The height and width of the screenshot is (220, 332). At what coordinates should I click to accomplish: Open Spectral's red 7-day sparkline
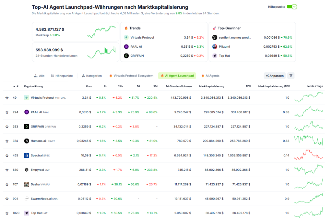pyautogui.click(x=309, y=155)
